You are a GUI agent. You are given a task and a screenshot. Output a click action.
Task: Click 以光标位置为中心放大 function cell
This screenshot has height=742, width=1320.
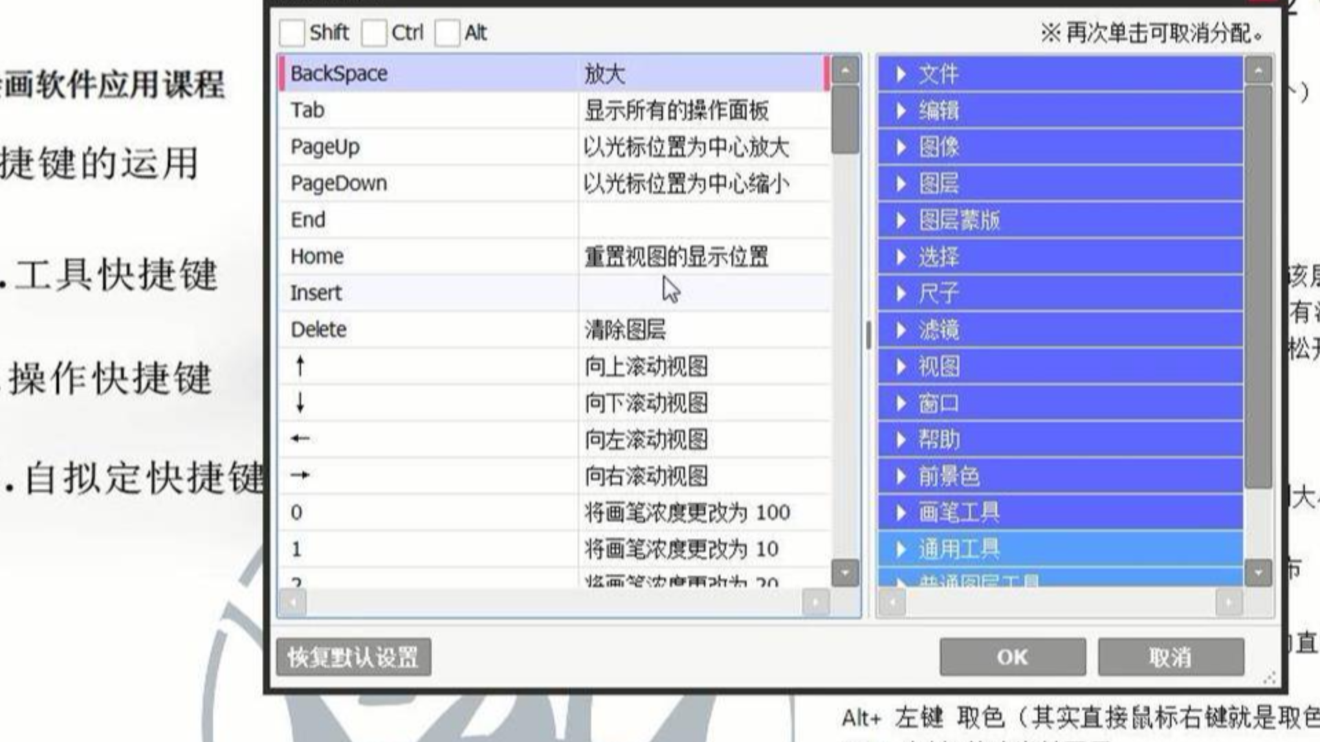tap(705, 146)
